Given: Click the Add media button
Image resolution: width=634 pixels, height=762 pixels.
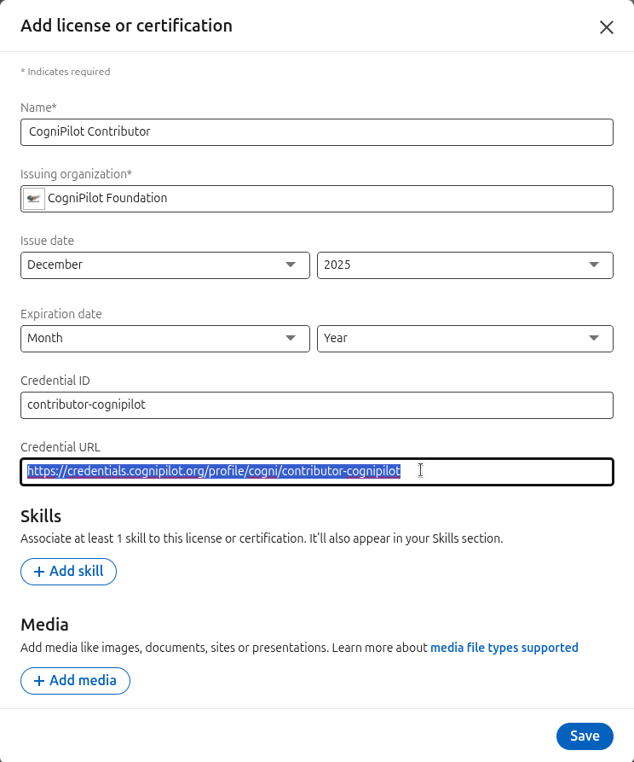Looking at the screenshot, I should (x=75, y=681).
